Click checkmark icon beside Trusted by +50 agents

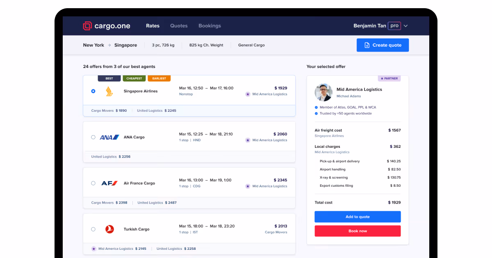(316, 113)
